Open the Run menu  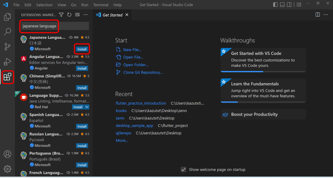(85, 5)
